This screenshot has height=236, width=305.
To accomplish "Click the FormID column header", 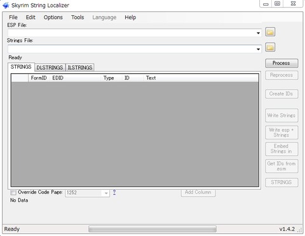I will pyautogui.click(x=39, y=78).
